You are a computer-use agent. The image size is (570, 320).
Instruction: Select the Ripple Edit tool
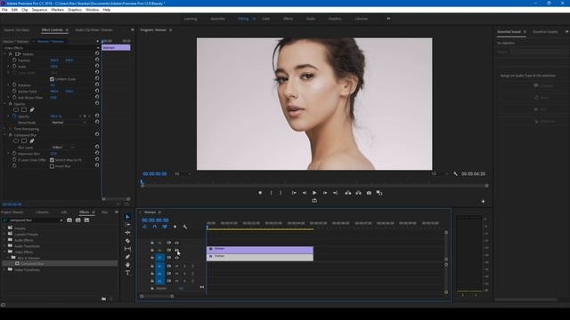tap(127, 233)
